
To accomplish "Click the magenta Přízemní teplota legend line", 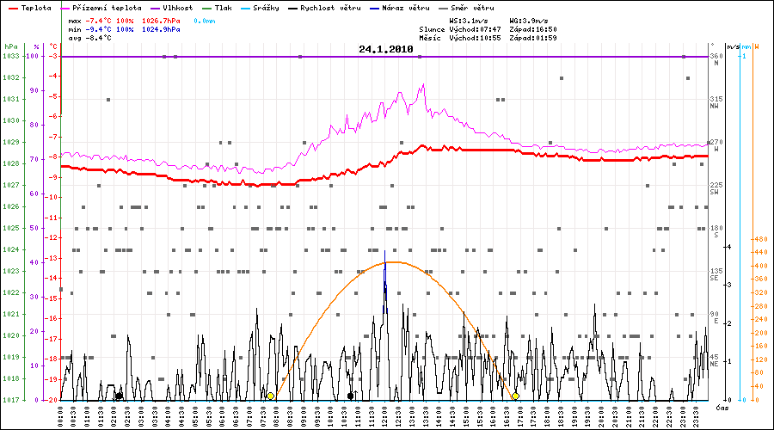I will tap(72, 8).
